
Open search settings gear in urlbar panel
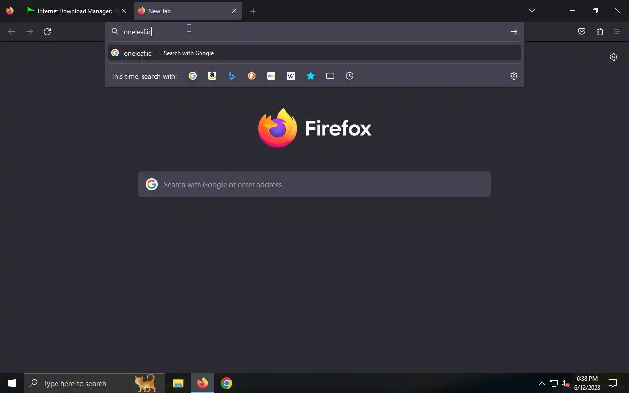click(514, 76)
